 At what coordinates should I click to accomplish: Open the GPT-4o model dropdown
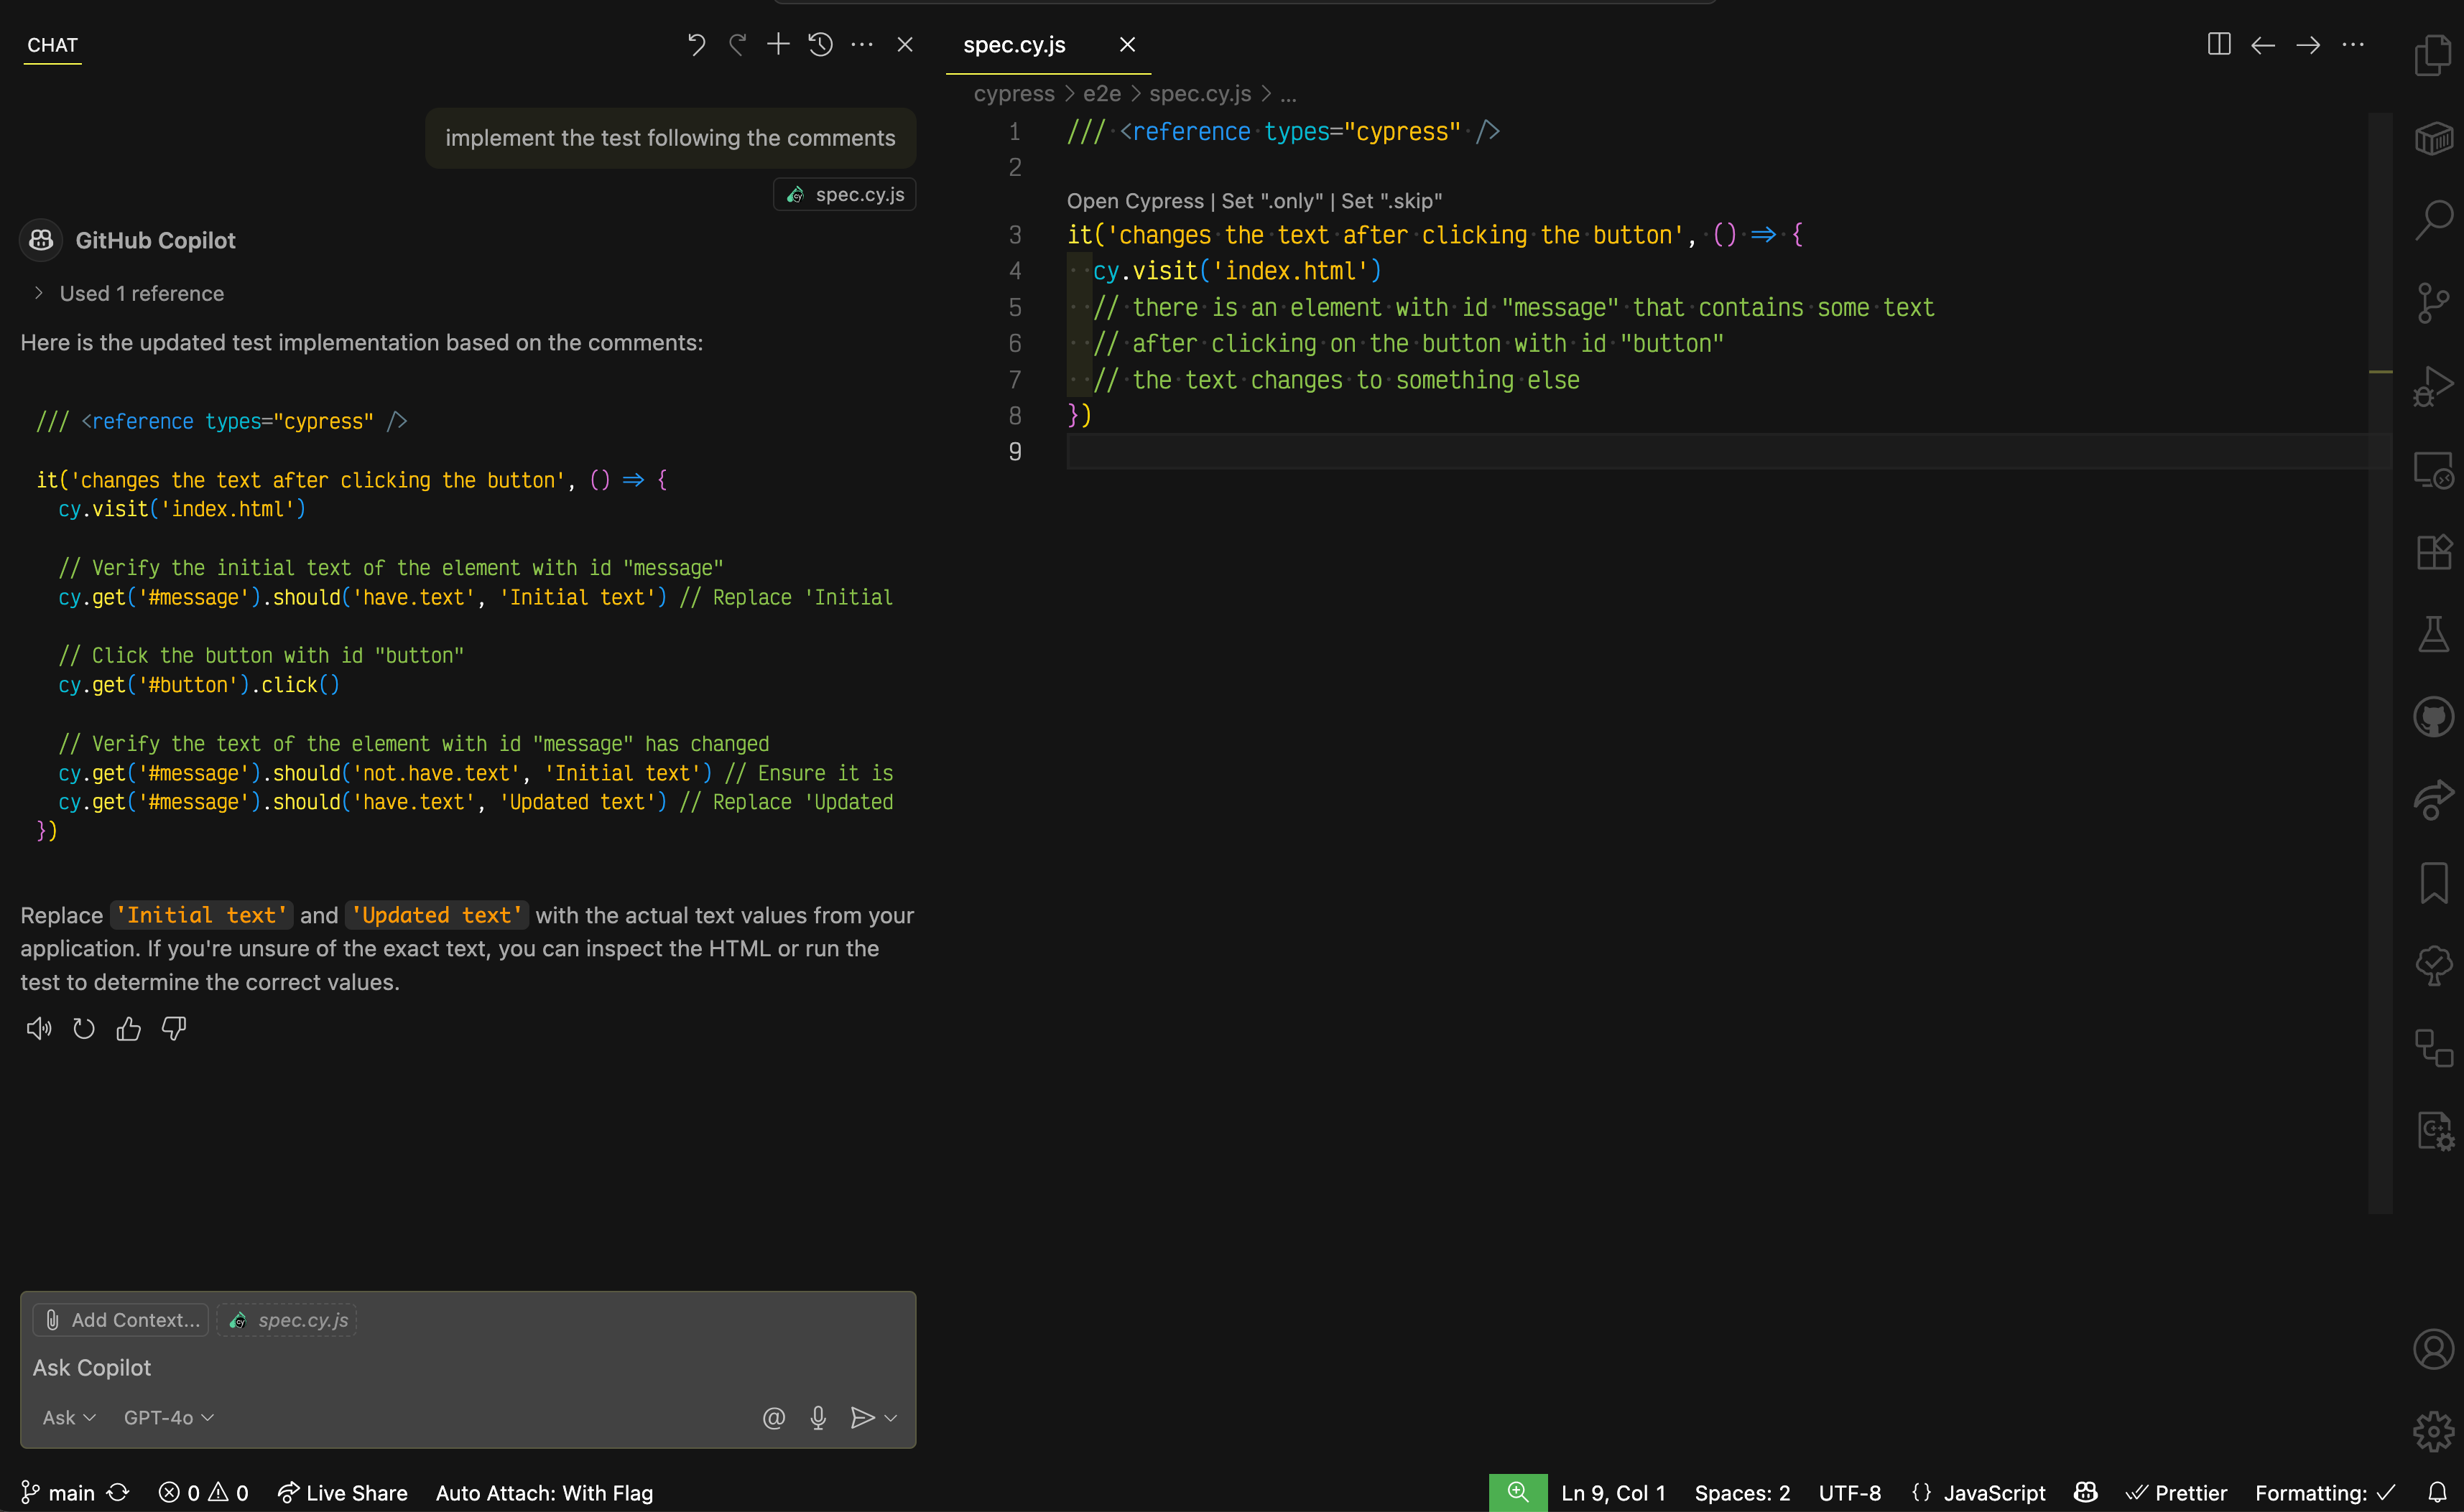click(168, 1417)
